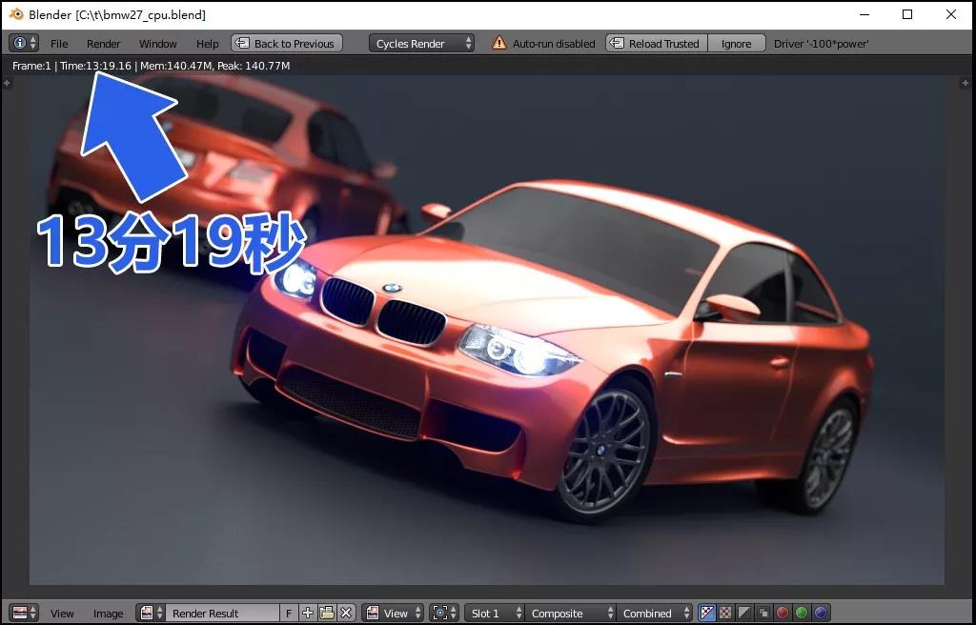Open the image editor type selector
This screenshot has height=625, width=976.
coord(24,613)
